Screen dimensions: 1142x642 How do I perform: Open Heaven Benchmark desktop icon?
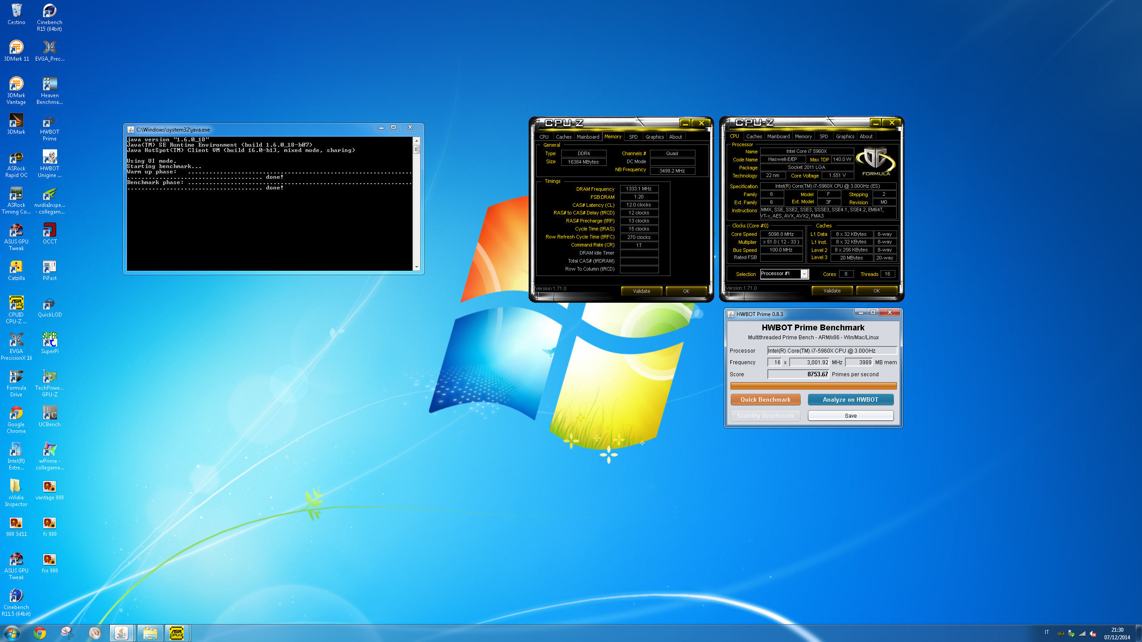click(x=50, y=91)
